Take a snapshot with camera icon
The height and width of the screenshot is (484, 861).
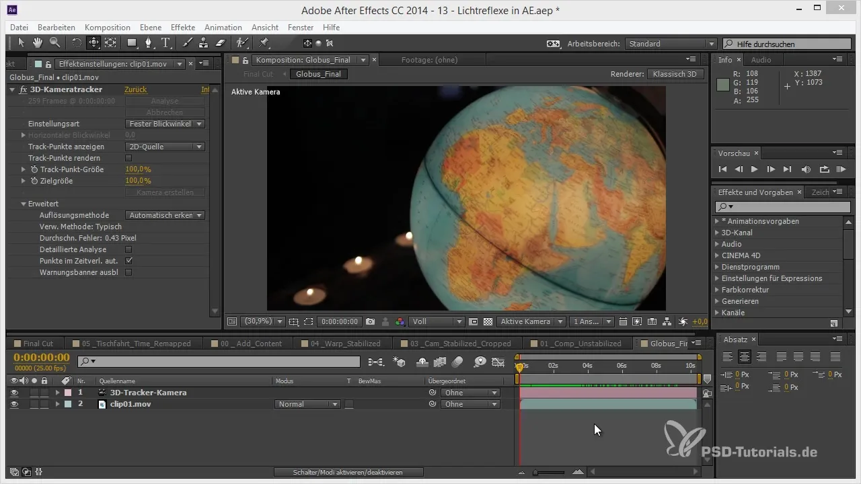click(370, 322)
